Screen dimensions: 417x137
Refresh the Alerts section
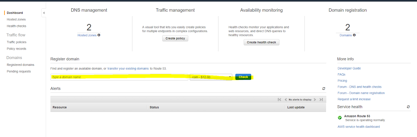(324, 88)
